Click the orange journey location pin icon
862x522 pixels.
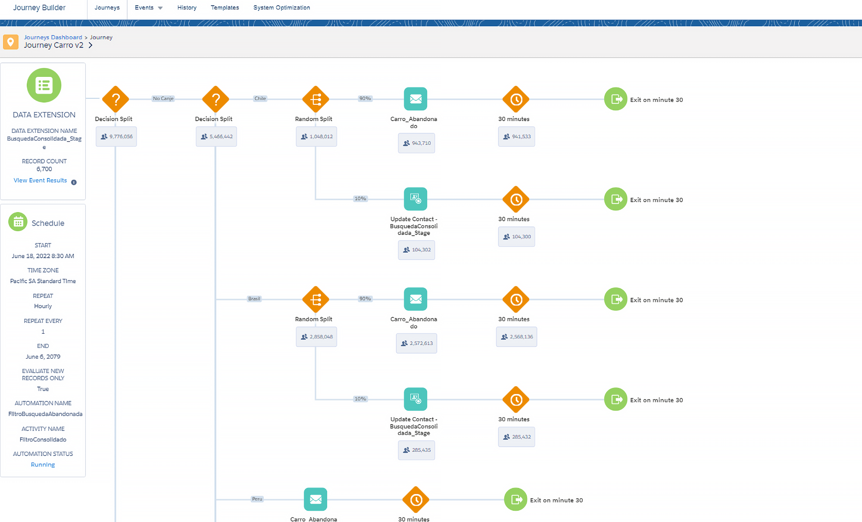(x=11, y=42)
